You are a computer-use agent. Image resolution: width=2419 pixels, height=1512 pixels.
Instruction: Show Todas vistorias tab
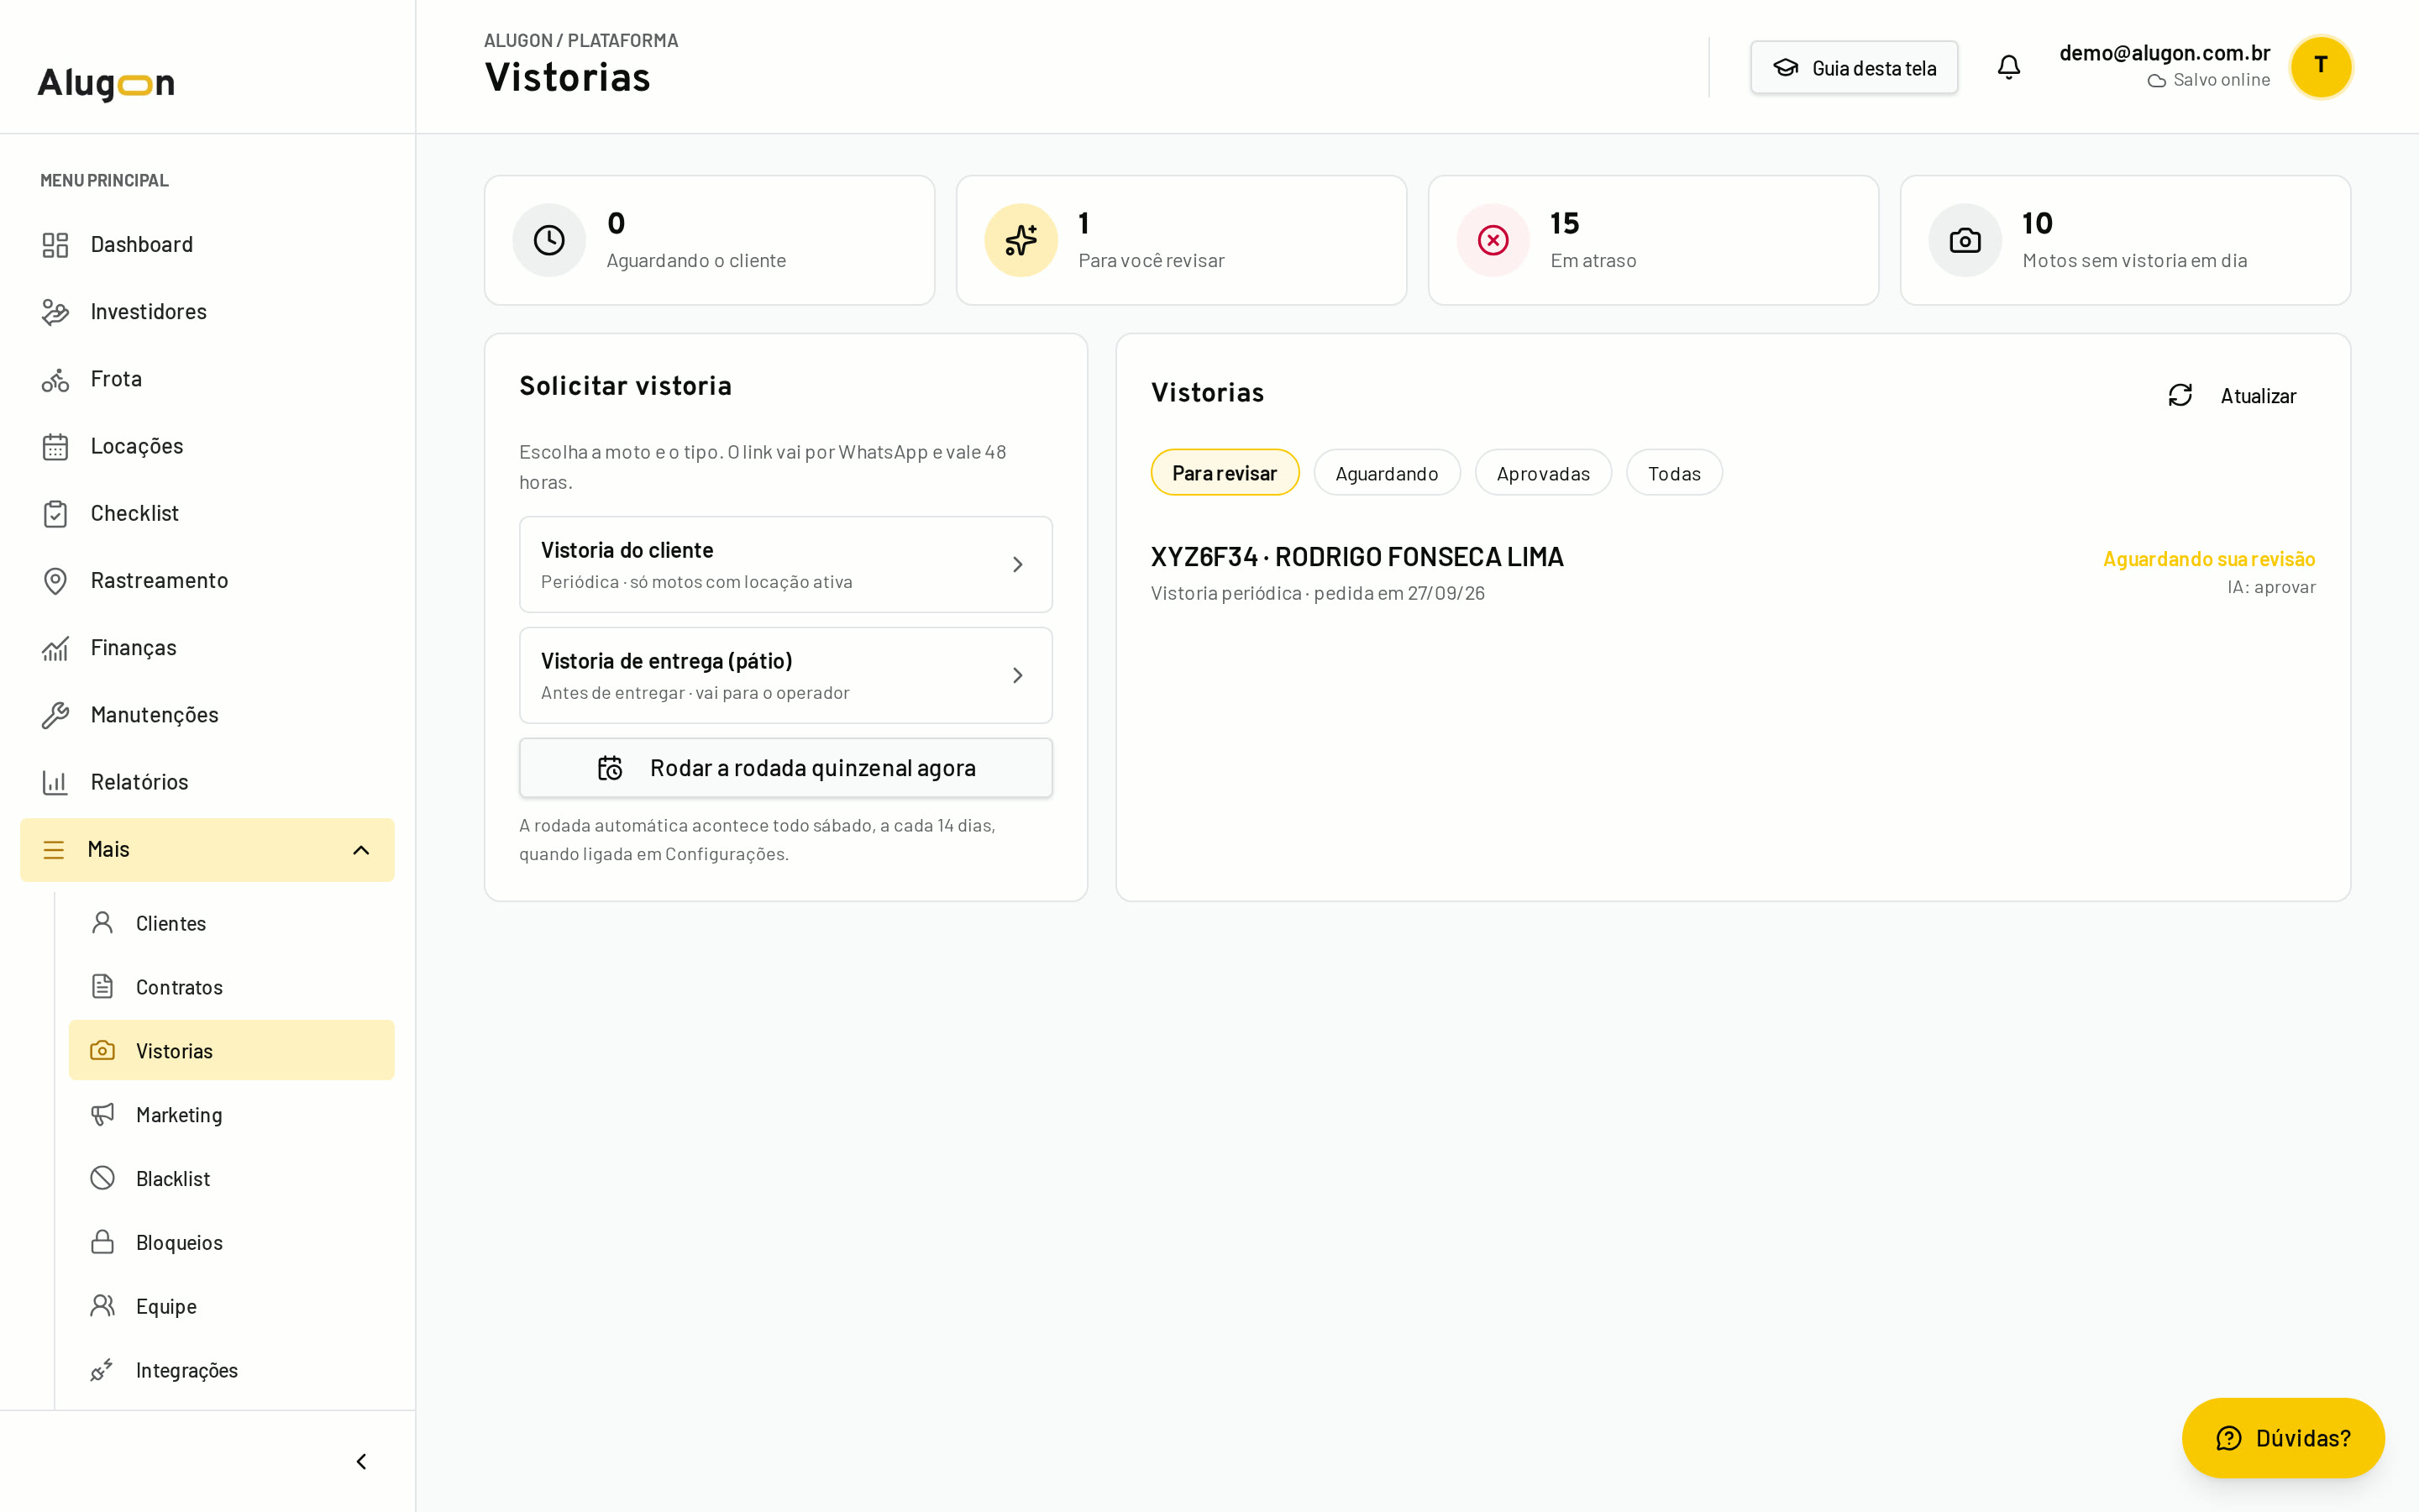pos(1674,472)
